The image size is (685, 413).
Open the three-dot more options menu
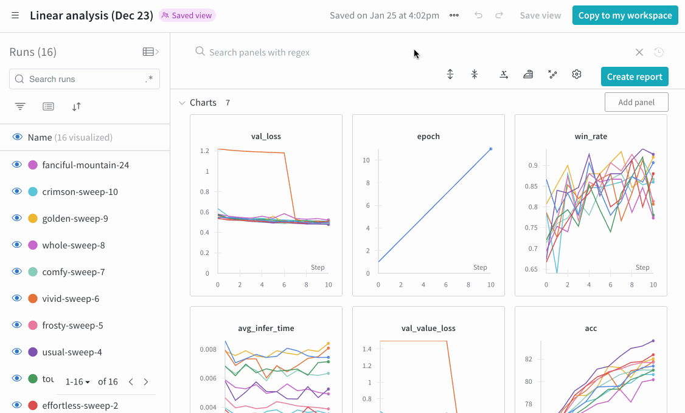pyautogui.click(x=454, y=15)
